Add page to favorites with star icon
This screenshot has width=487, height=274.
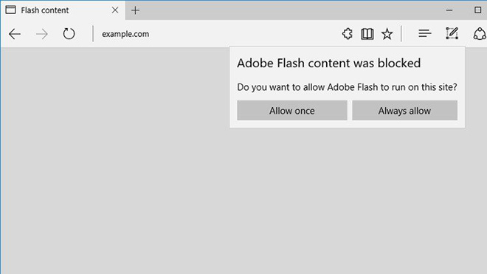(x=387, y=34)
